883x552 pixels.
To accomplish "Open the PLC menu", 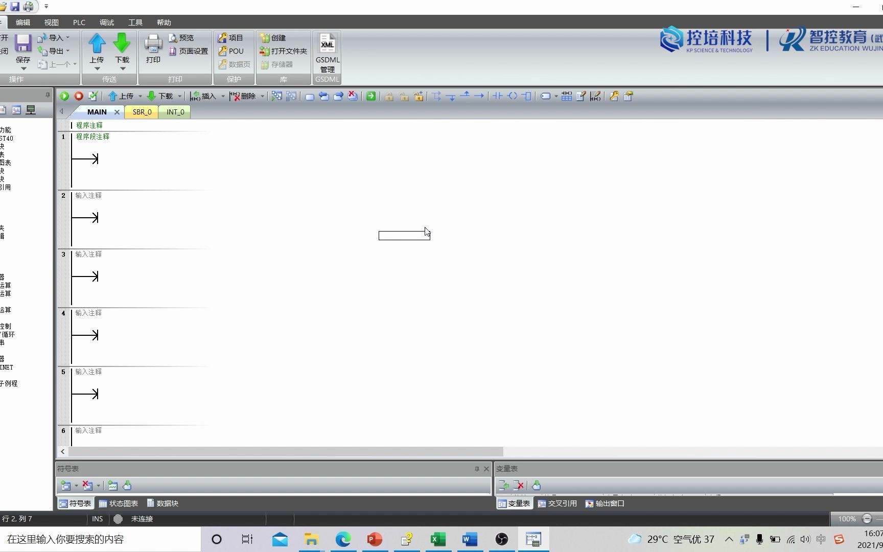I will click(x=79, y=22).
